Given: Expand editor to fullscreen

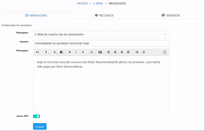Looking at the screenshot, I should [x=165, y=52].
